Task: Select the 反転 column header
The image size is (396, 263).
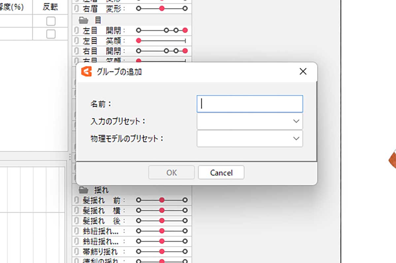Action: point(50,7)
